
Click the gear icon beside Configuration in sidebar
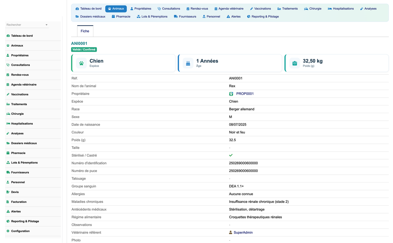point(8,231)
